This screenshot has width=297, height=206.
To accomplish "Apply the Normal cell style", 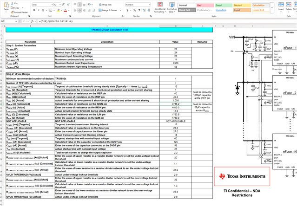I will 187,5.
